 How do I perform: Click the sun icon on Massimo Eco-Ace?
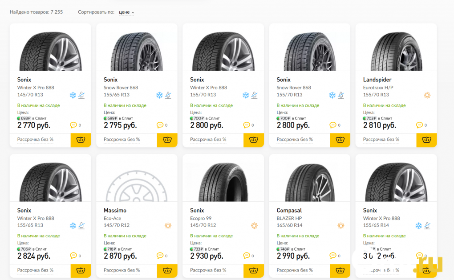pyautogui.click(x=168, y=226)
